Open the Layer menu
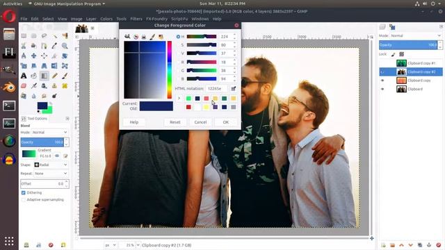445x250 pixels. click(x=91, y=19)
